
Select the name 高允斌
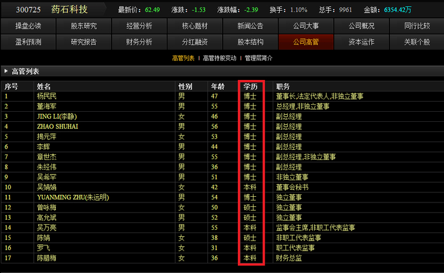point(47,218)
